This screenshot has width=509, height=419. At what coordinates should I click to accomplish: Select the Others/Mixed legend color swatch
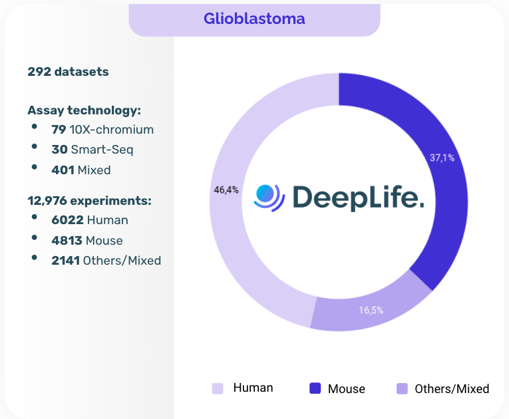click(x=402, y=388)
